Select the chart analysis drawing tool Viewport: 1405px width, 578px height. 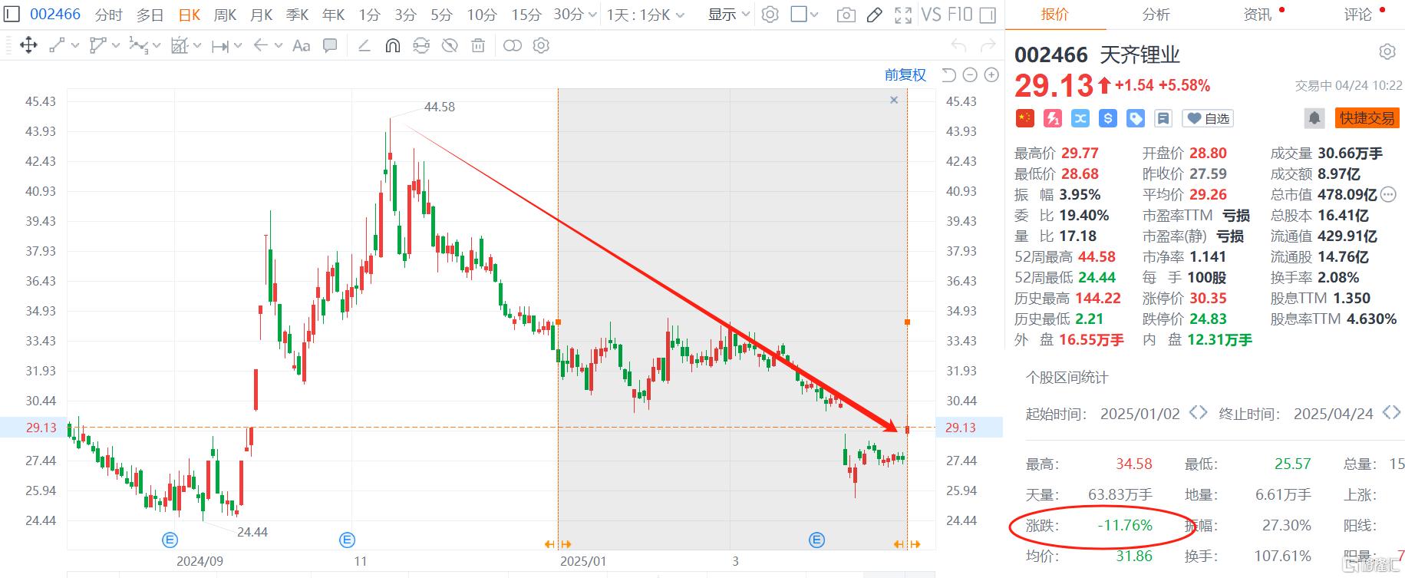coord(179,46)
